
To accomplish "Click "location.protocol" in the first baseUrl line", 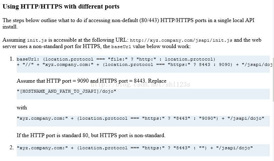I will tap(69, 59).
